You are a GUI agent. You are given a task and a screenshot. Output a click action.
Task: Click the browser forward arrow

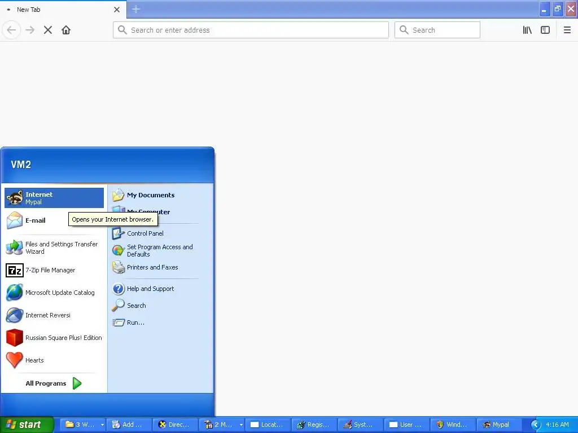[30, 30]
